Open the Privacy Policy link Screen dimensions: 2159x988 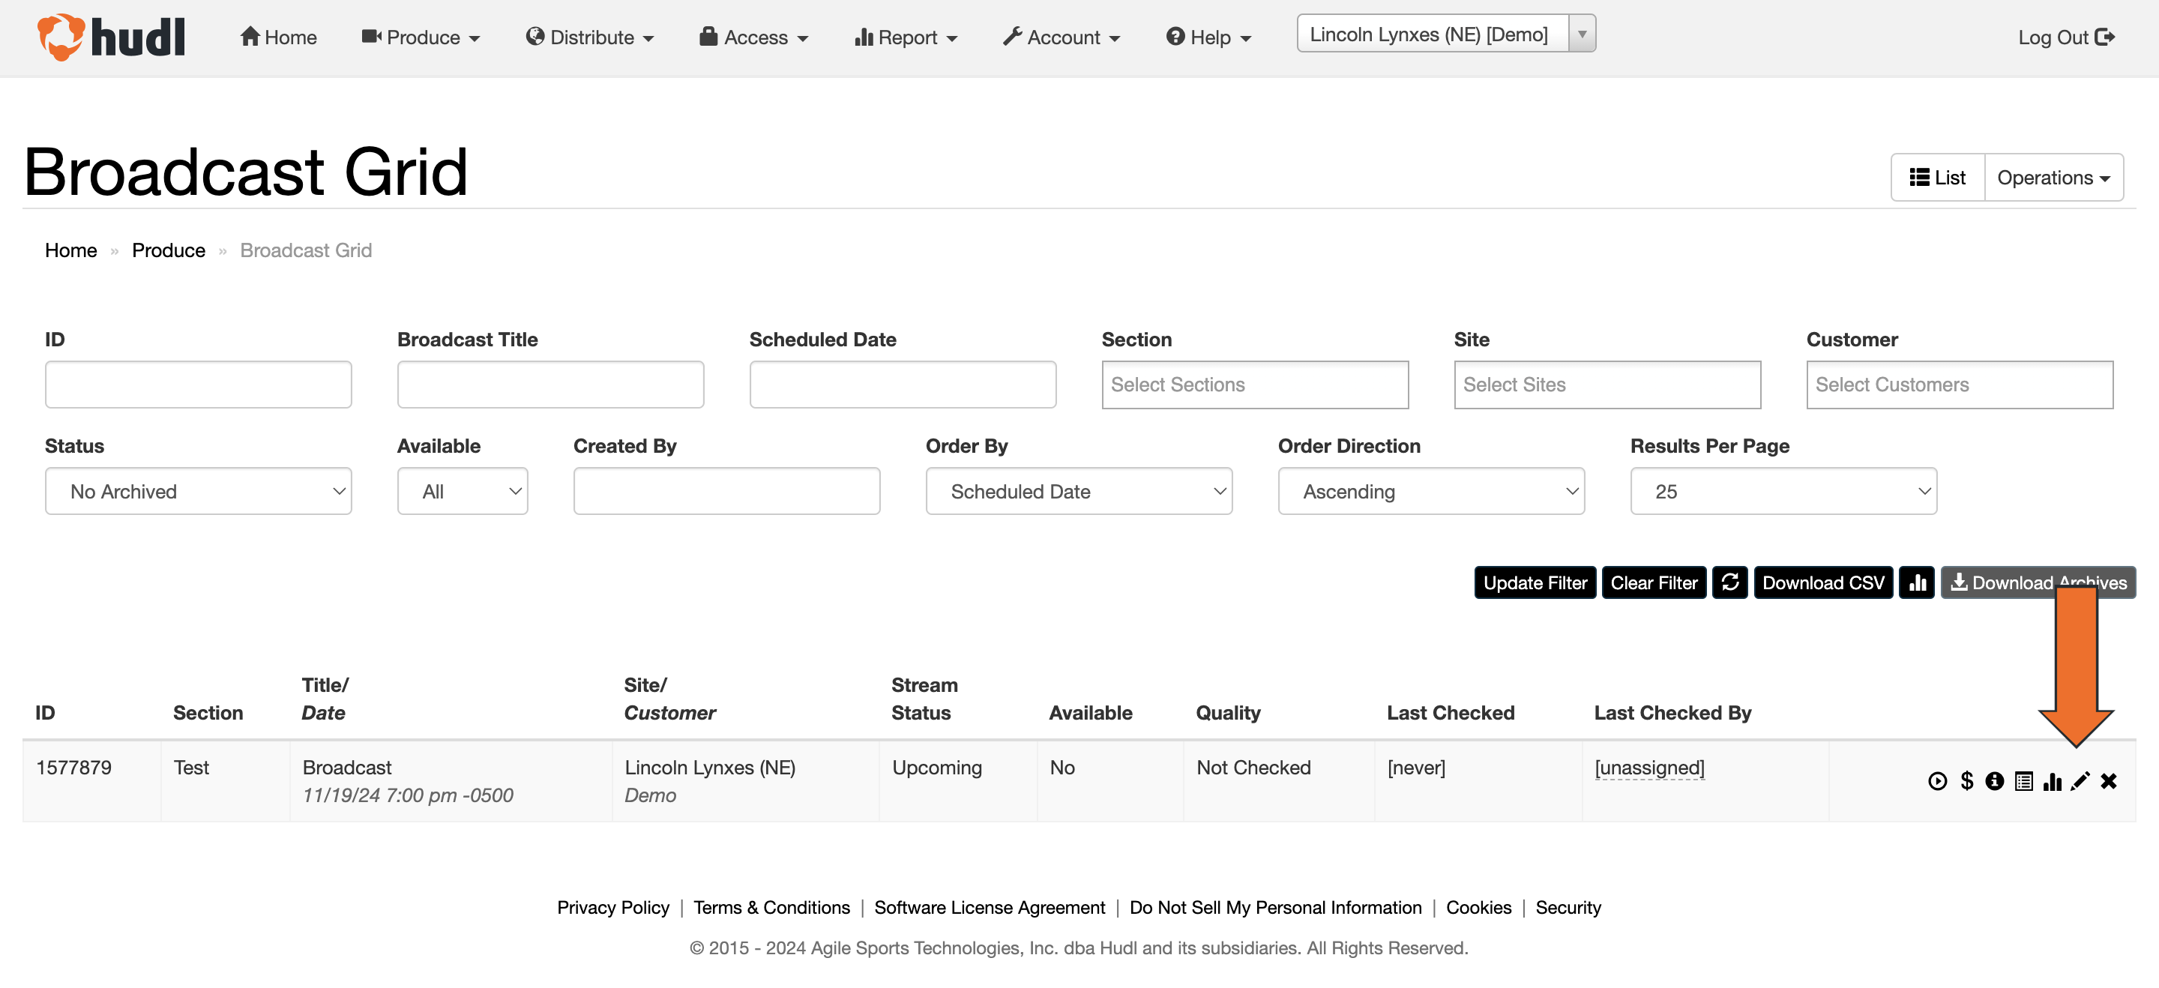[612, 907]
